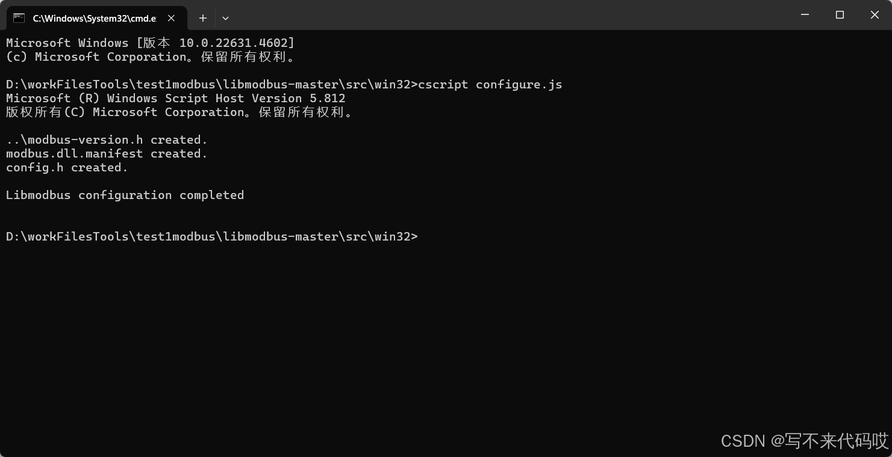Close the cmd.exe tab using its X icon

point(170,18)
